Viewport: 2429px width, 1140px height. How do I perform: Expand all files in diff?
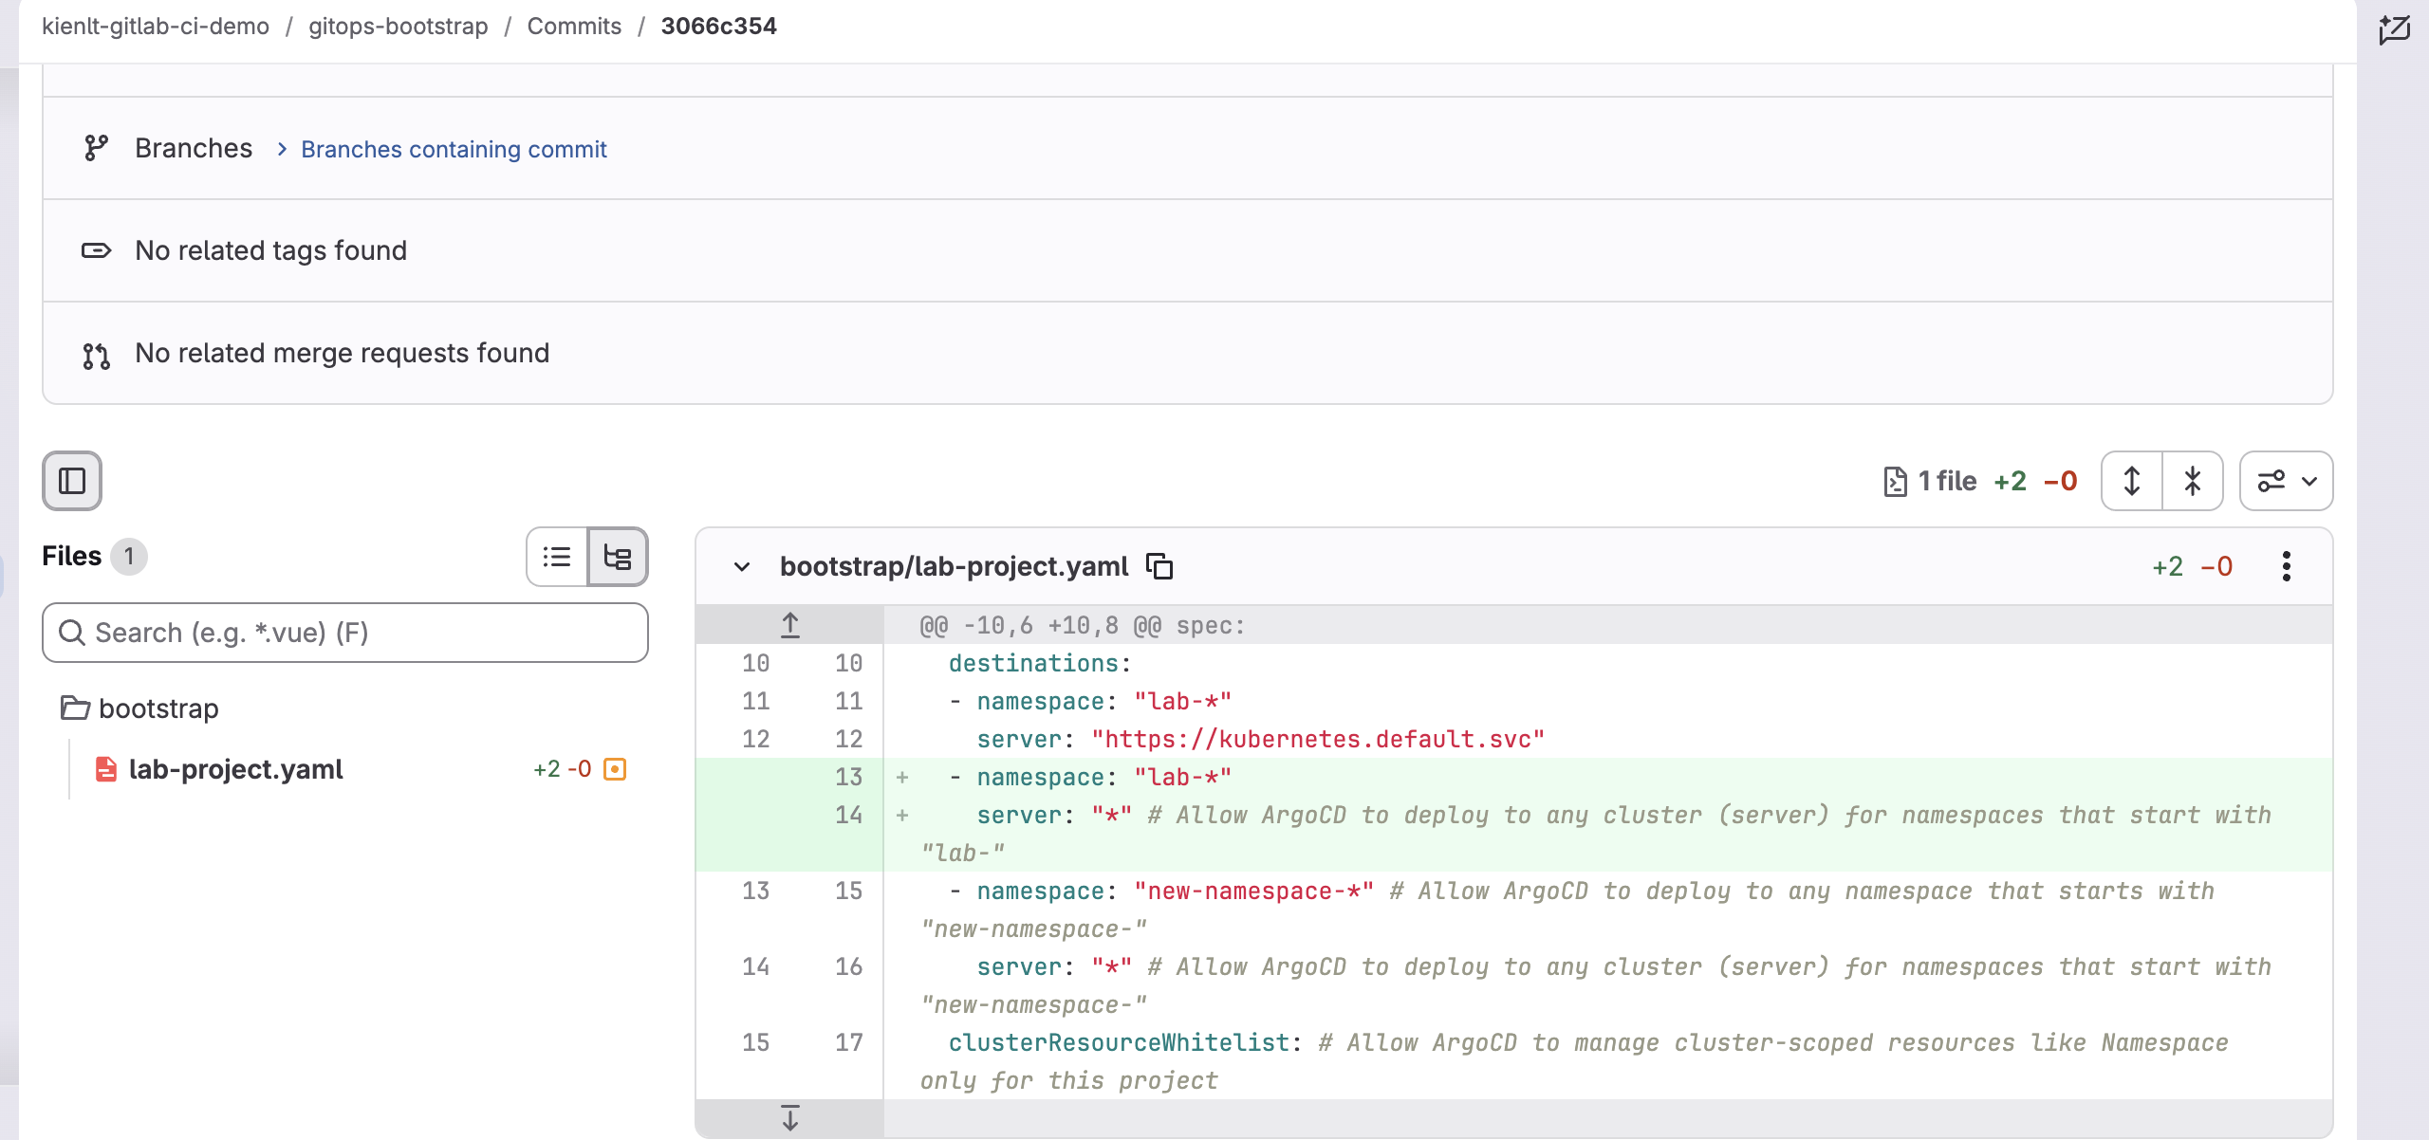click(2132, 481)
